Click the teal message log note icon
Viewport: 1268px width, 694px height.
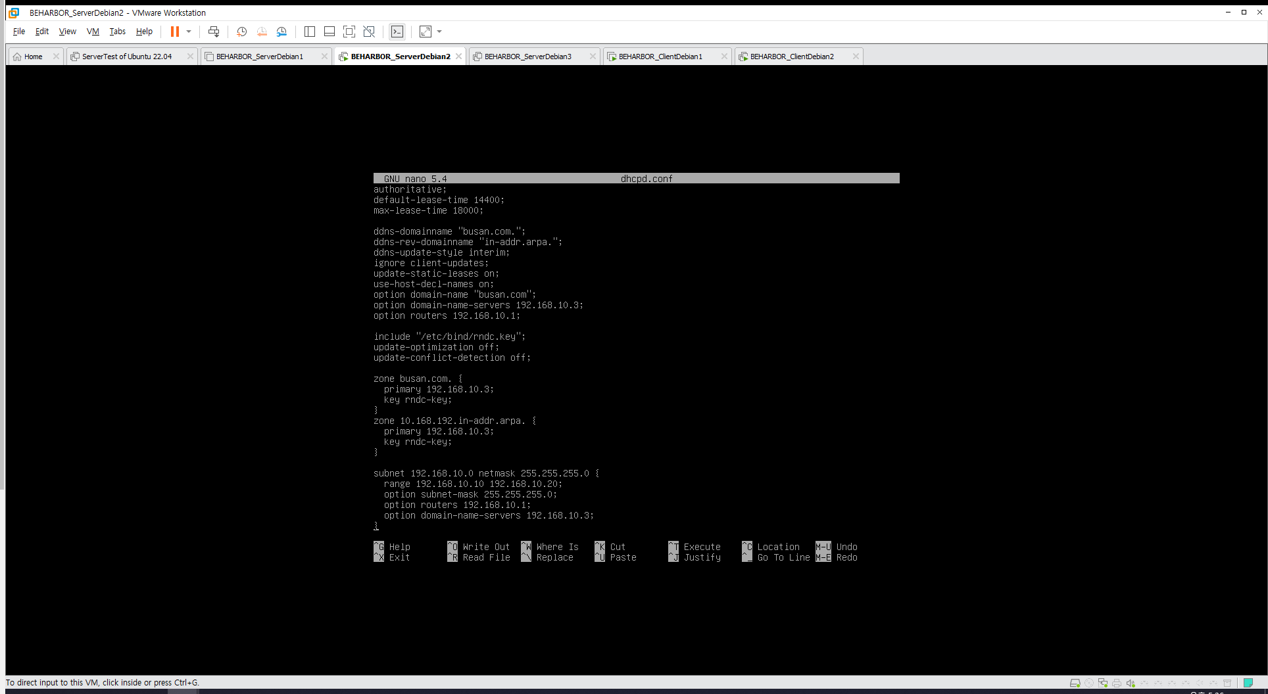[1248, 683]
